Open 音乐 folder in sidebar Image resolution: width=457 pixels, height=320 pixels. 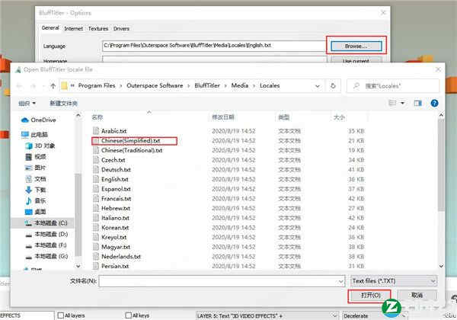click(x=36, y=201)
